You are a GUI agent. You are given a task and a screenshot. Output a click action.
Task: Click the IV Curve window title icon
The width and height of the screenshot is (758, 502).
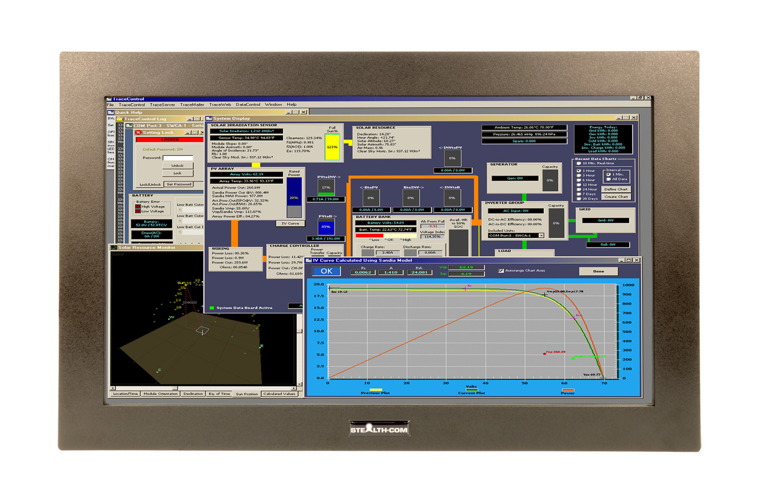coord(309,260)
